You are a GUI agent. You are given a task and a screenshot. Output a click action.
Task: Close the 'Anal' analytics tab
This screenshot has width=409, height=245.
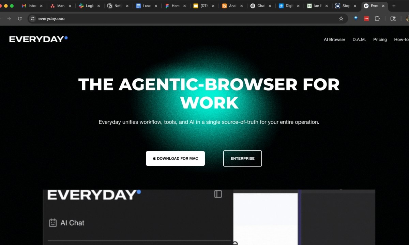[x=241, y=6]
